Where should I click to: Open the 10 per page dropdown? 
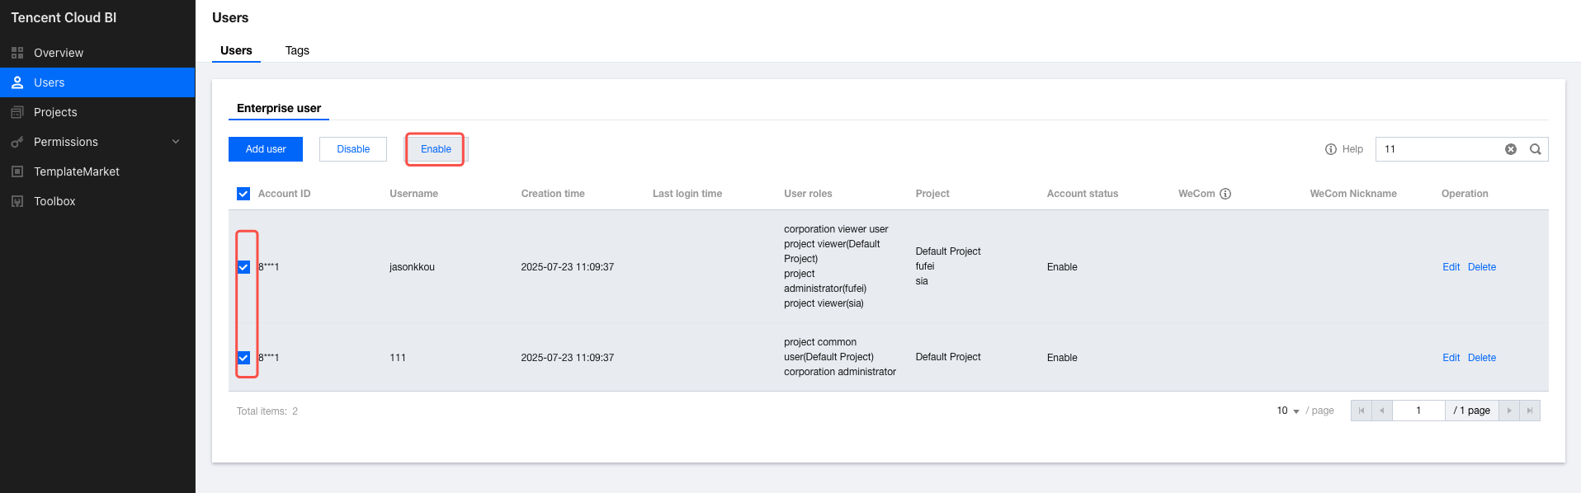1288,411
